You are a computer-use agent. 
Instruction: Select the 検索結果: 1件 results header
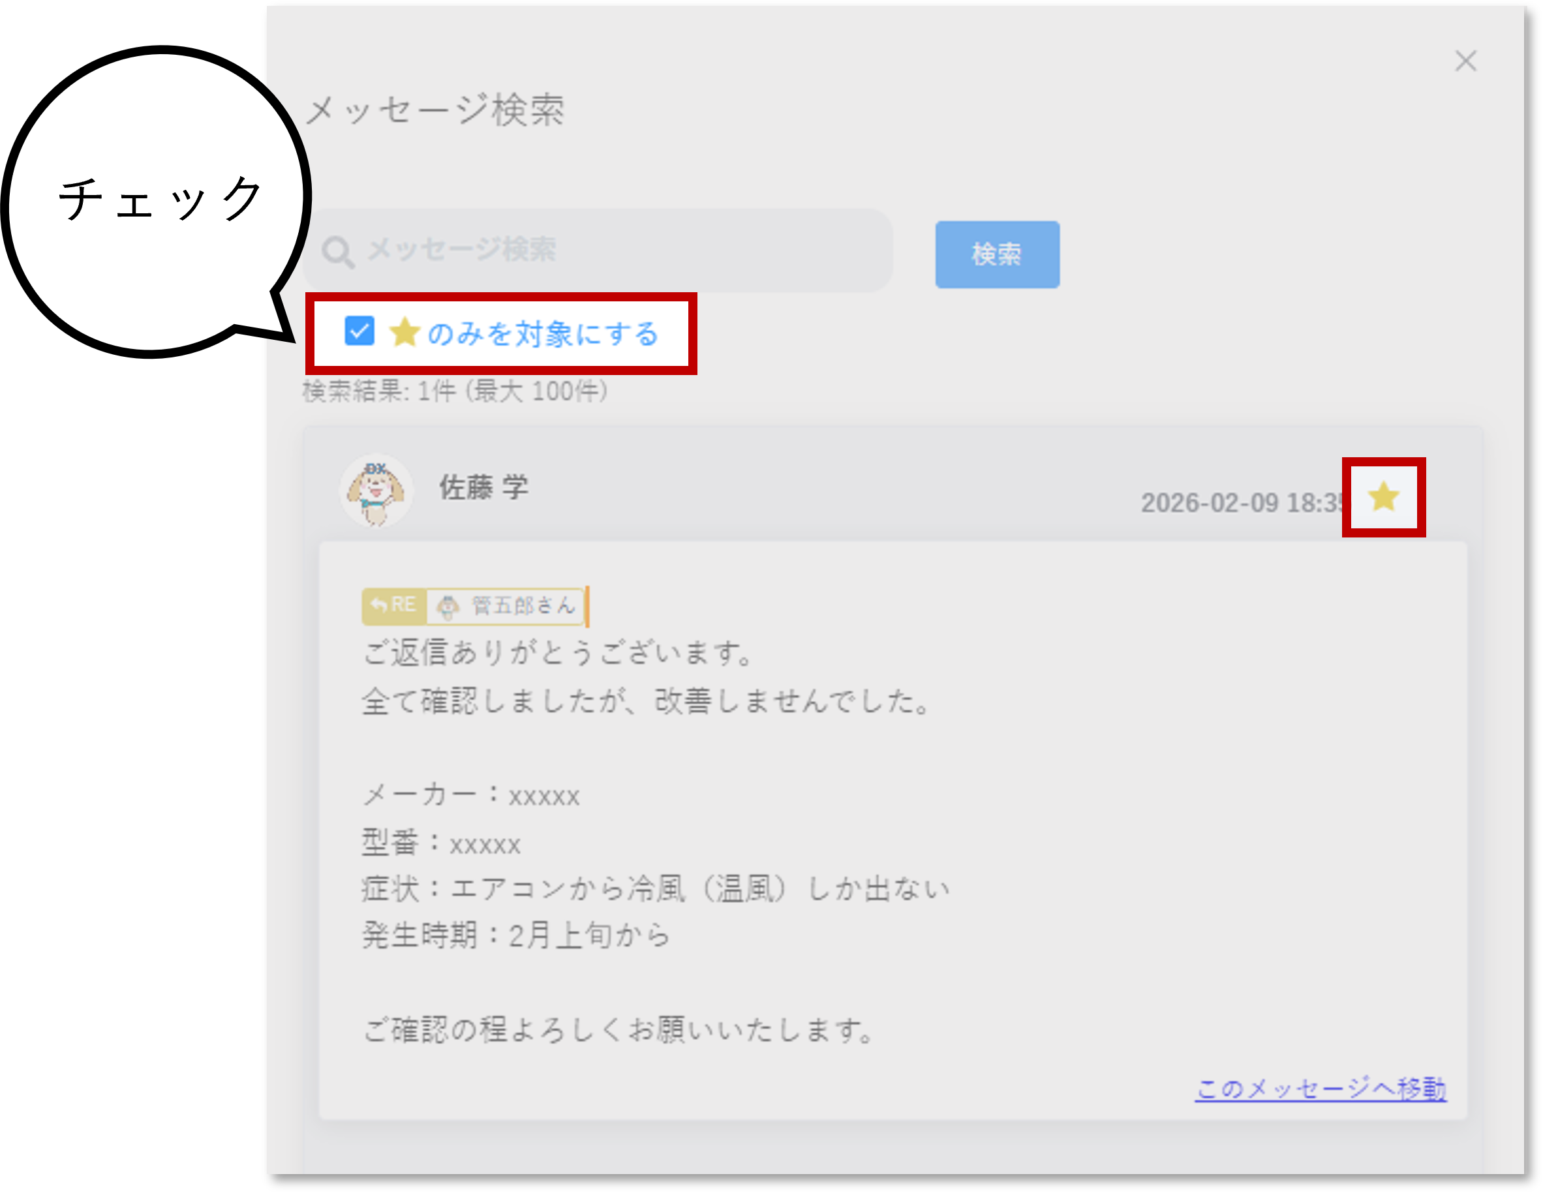pos(452,393)
